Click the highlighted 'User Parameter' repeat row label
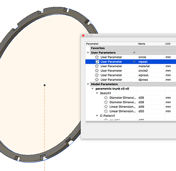176x171 pixels. (x=111, y=62)
